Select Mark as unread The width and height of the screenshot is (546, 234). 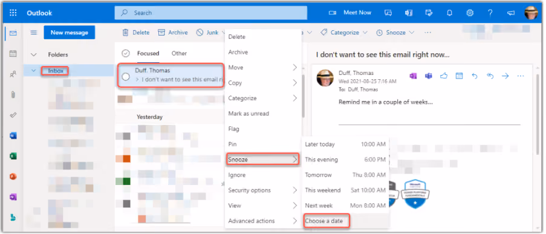(263, 114)
